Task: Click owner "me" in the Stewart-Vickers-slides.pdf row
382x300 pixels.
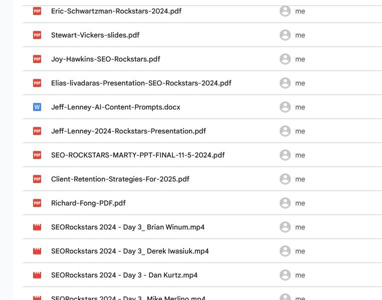Action: tap(300, 35)
